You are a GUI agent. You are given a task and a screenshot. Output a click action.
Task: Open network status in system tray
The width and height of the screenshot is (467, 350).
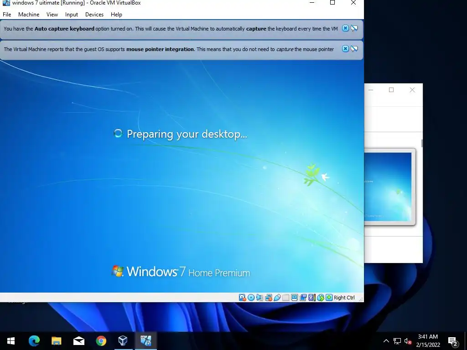pos(397,341)
